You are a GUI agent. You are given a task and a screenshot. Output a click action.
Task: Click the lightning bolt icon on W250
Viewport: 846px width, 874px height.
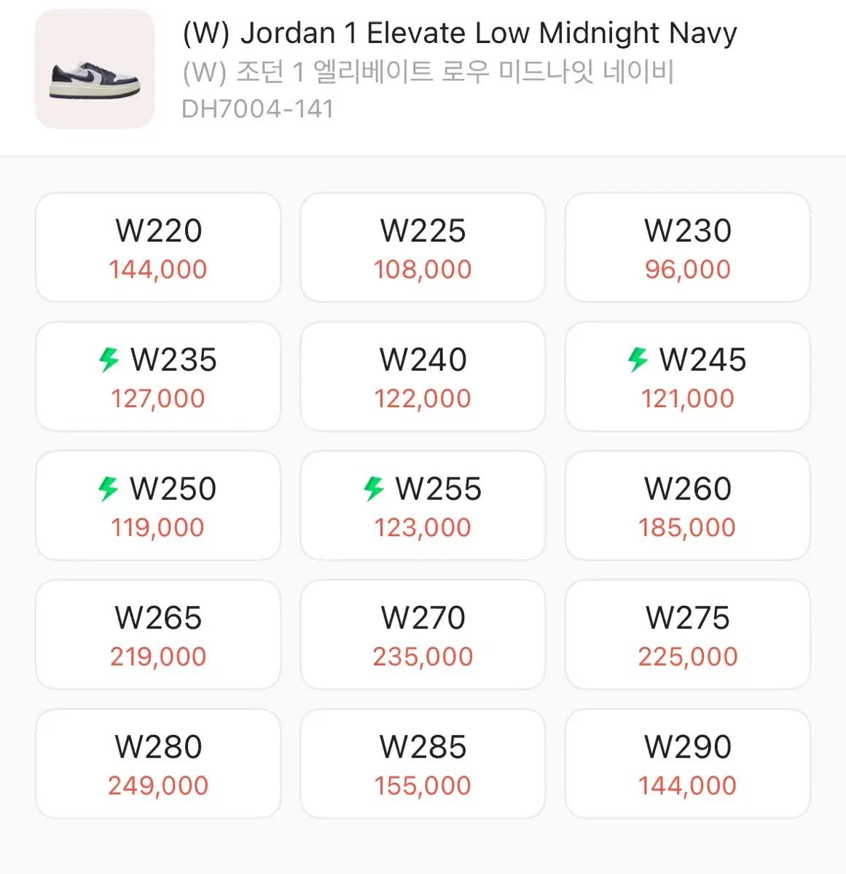pyautogui.click(x=109, y=489)
